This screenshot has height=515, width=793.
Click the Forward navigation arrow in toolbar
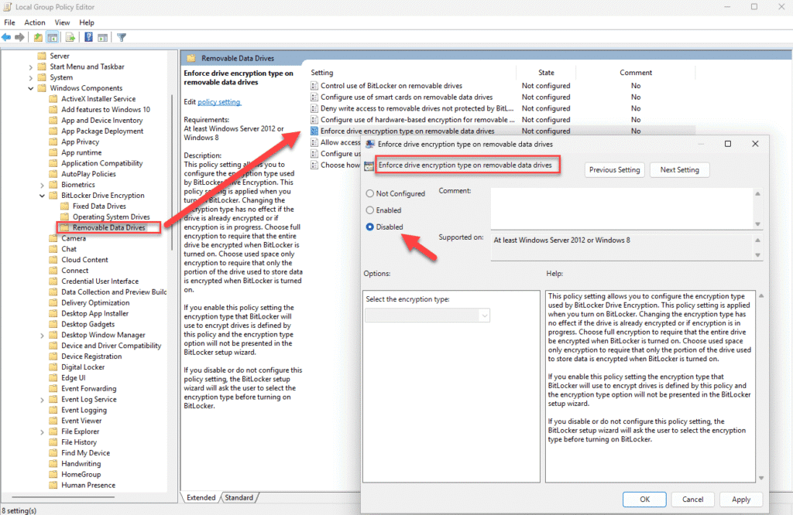tap(19, 37)
